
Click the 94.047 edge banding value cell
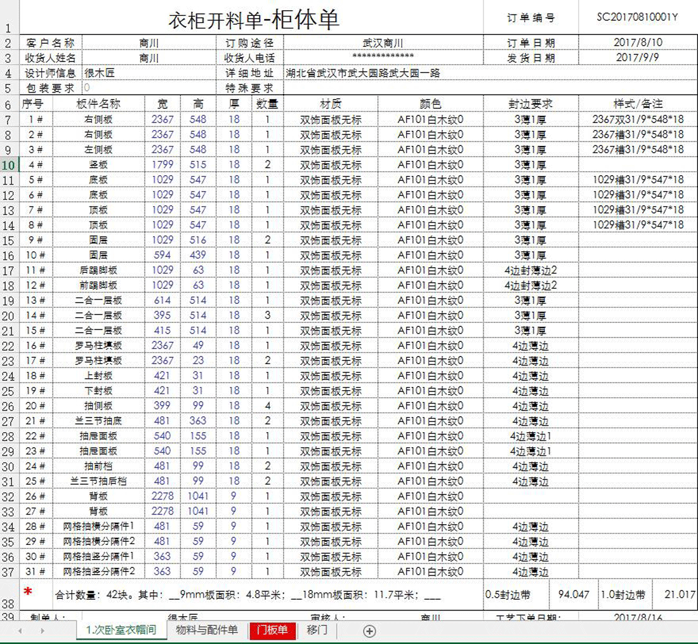coord(574,595)
